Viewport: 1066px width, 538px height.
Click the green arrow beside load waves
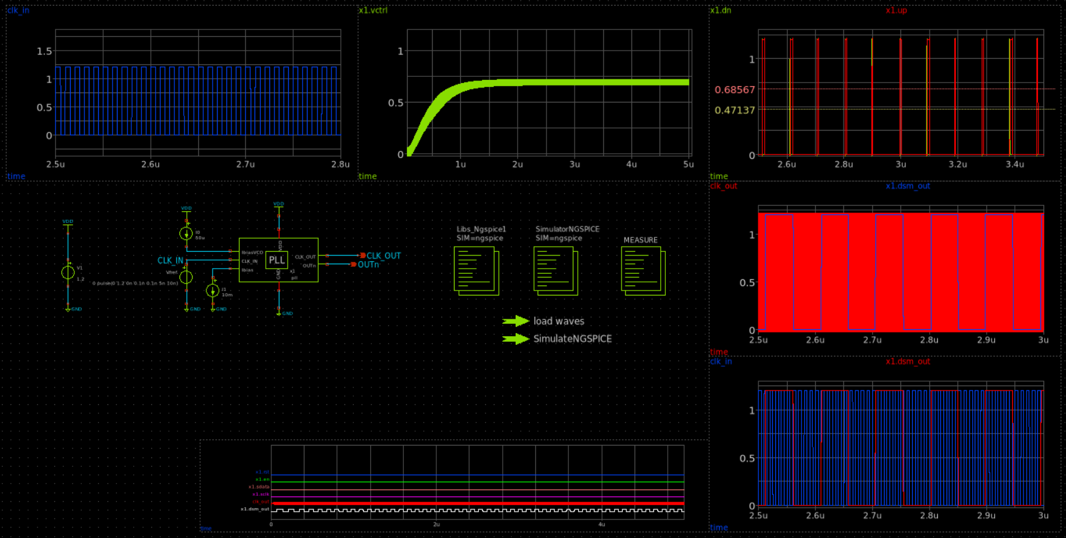tap(516, 321)
